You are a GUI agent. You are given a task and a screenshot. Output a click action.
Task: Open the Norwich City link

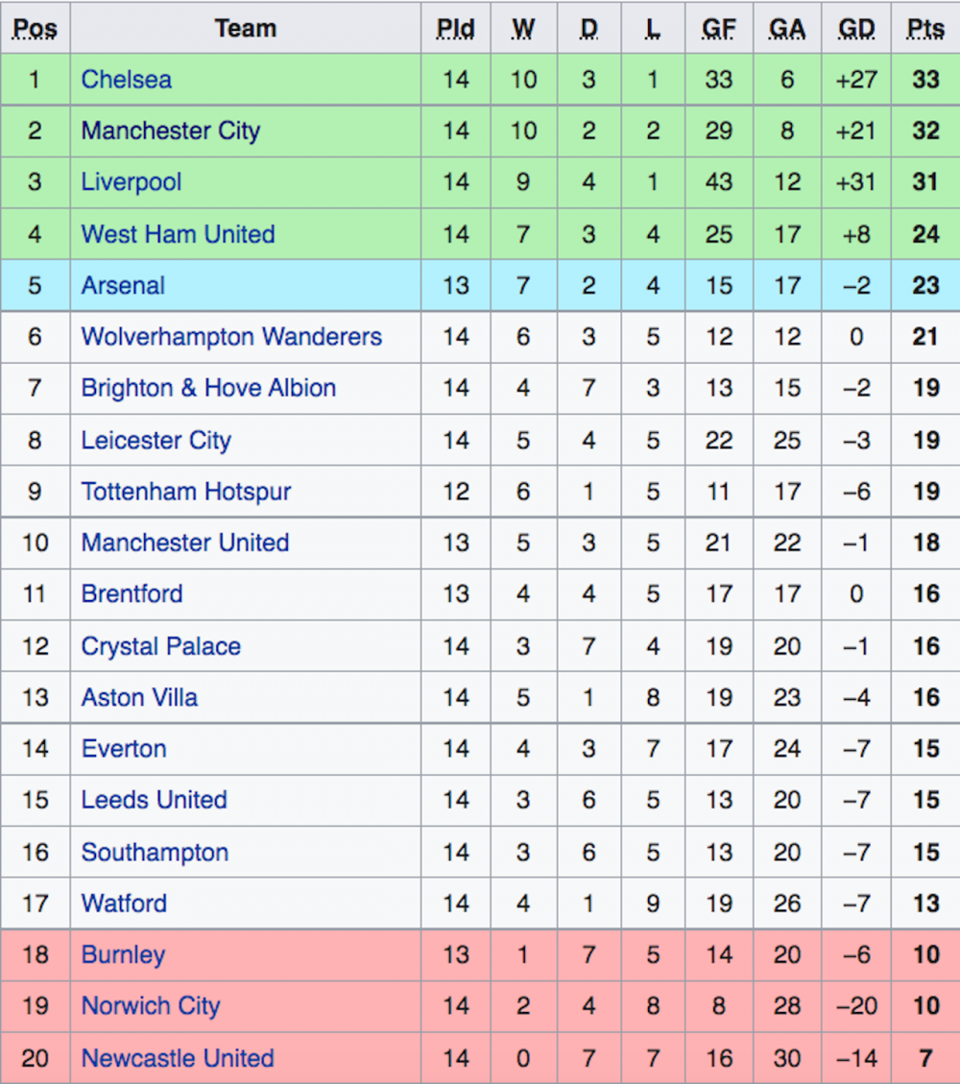pos(151,1006)
